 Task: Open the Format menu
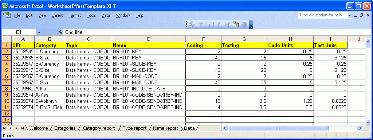(75, 15)
